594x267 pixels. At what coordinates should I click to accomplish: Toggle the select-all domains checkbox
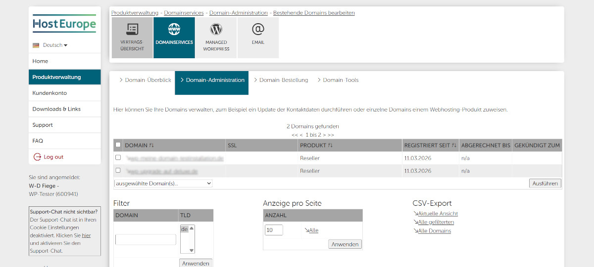(118, 145)
